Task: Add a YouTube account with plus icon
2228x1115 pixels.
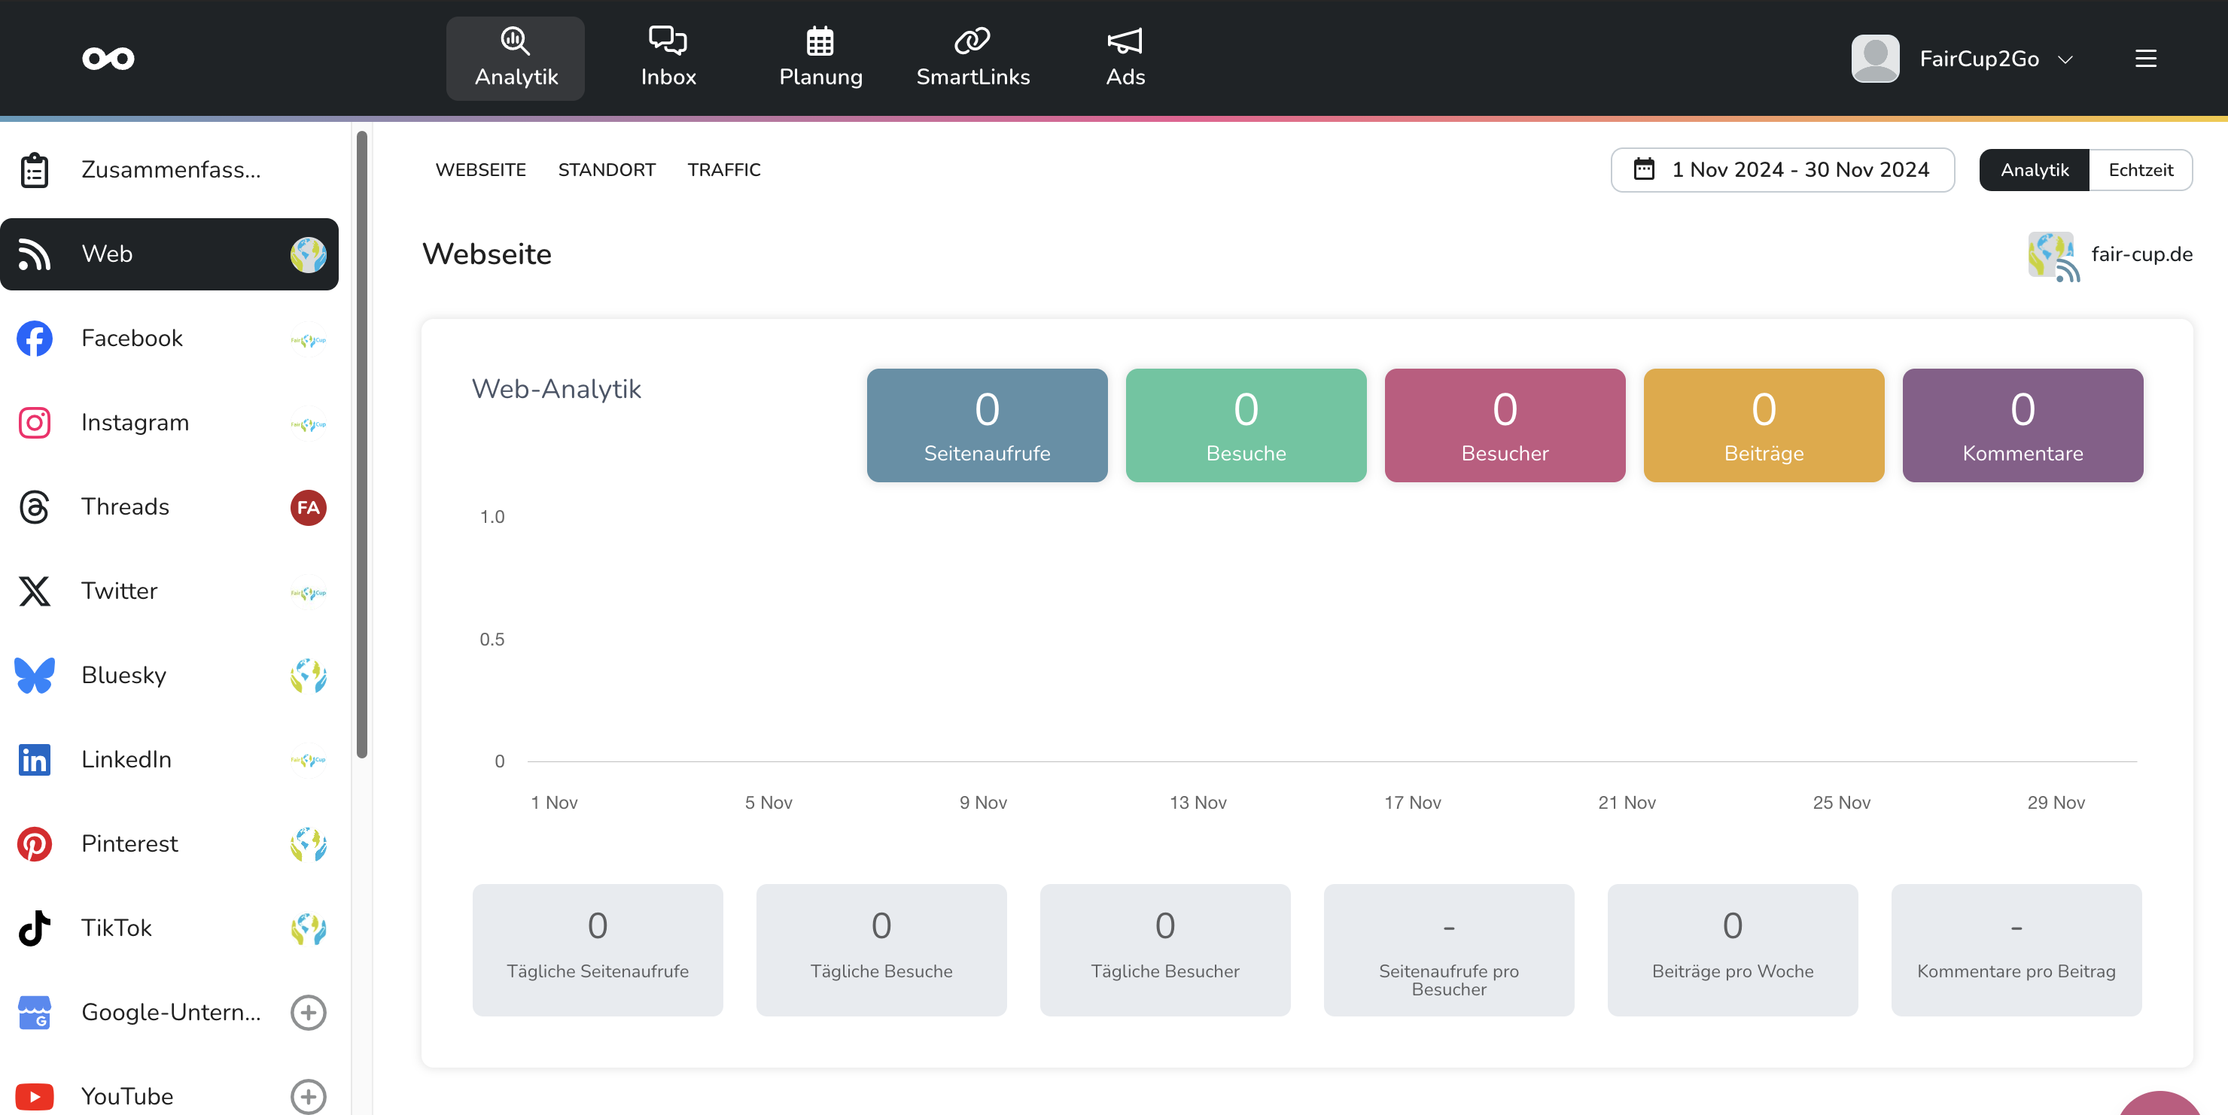Action: pos(308,1096)
